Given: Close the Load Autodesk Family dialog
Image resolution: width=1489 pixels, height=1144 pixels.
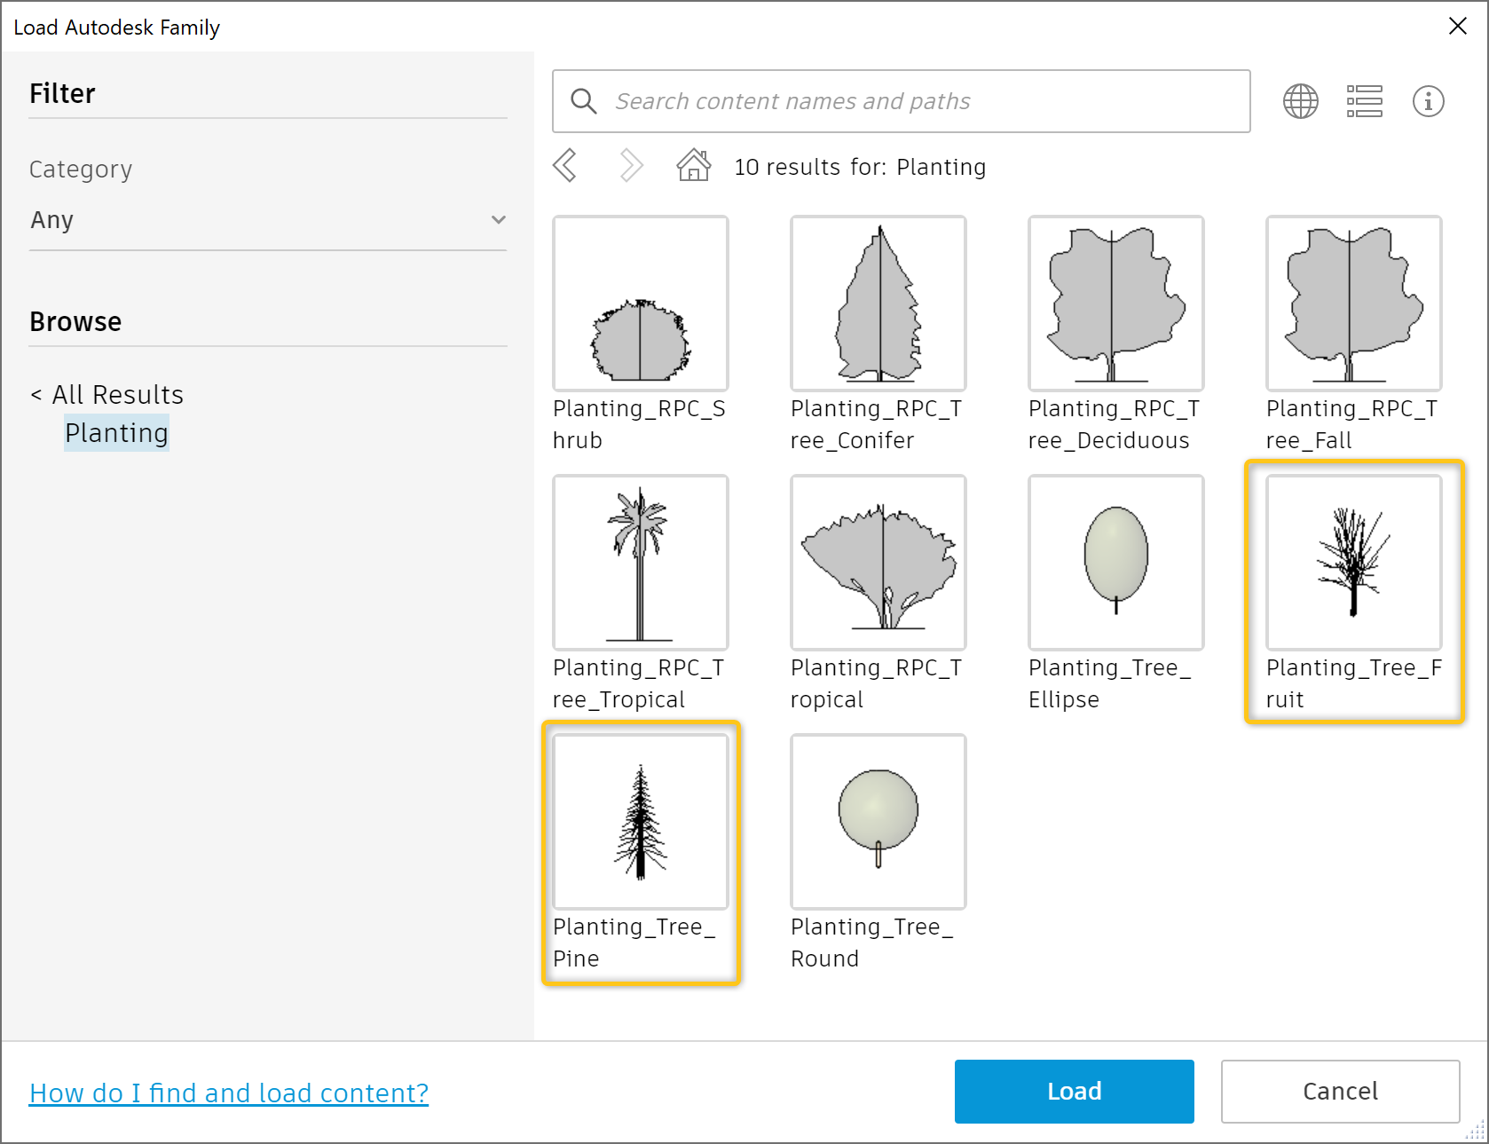Looking at the screenshot, I should [1458, 26].
